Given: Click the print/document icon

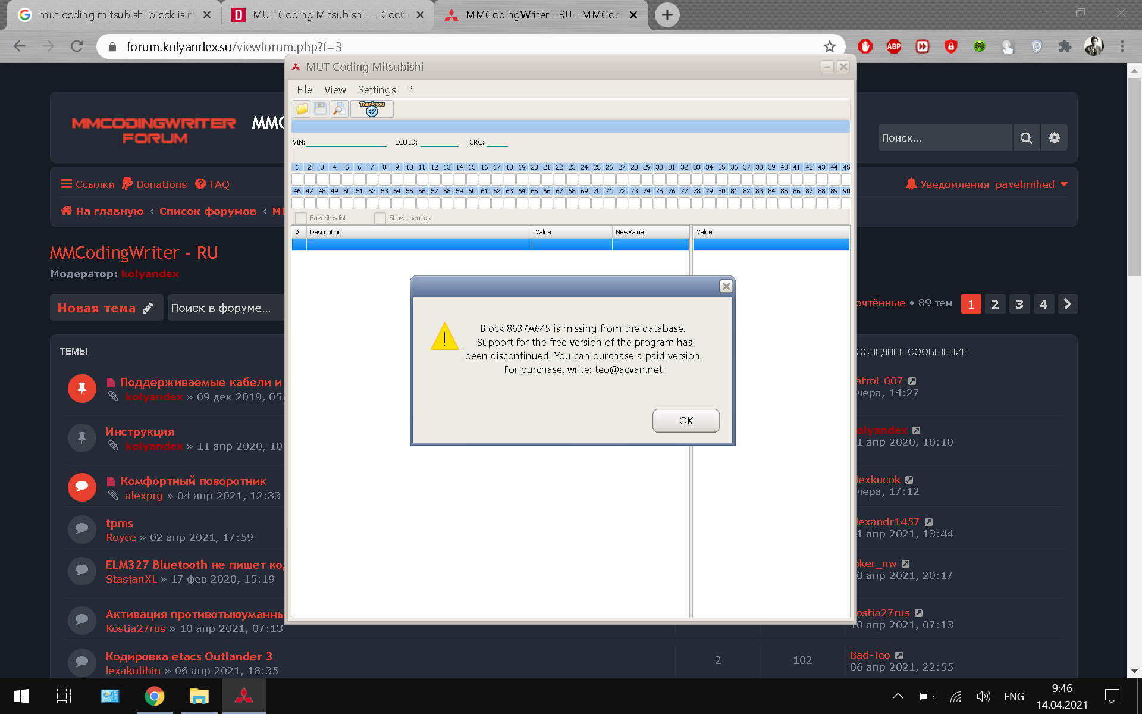Looking at the screenshot, I should point(338,108).
